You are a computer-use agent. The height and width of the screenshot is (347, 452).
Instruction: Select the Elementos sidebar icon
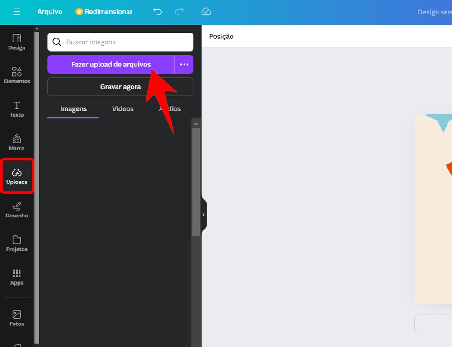17,75
